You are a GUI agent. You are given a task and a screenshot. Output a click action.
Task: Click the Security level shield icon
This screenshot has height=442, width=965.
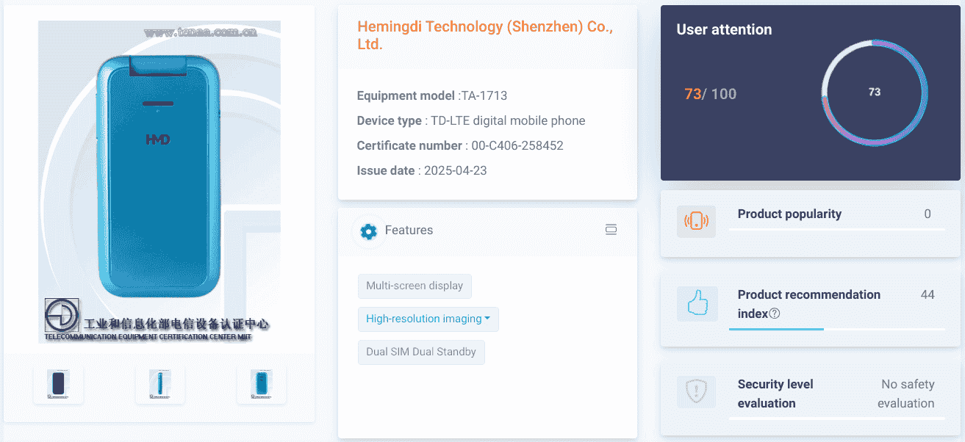[696, 392]
